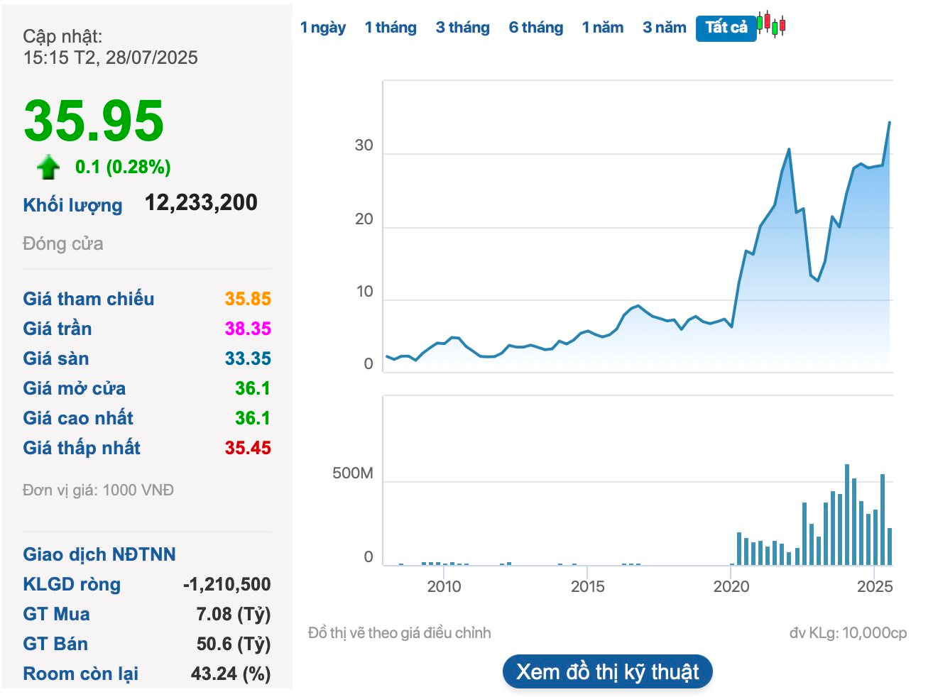Select the Tất cả range tab
Viewport: 933px width, 697px height.
726,28
